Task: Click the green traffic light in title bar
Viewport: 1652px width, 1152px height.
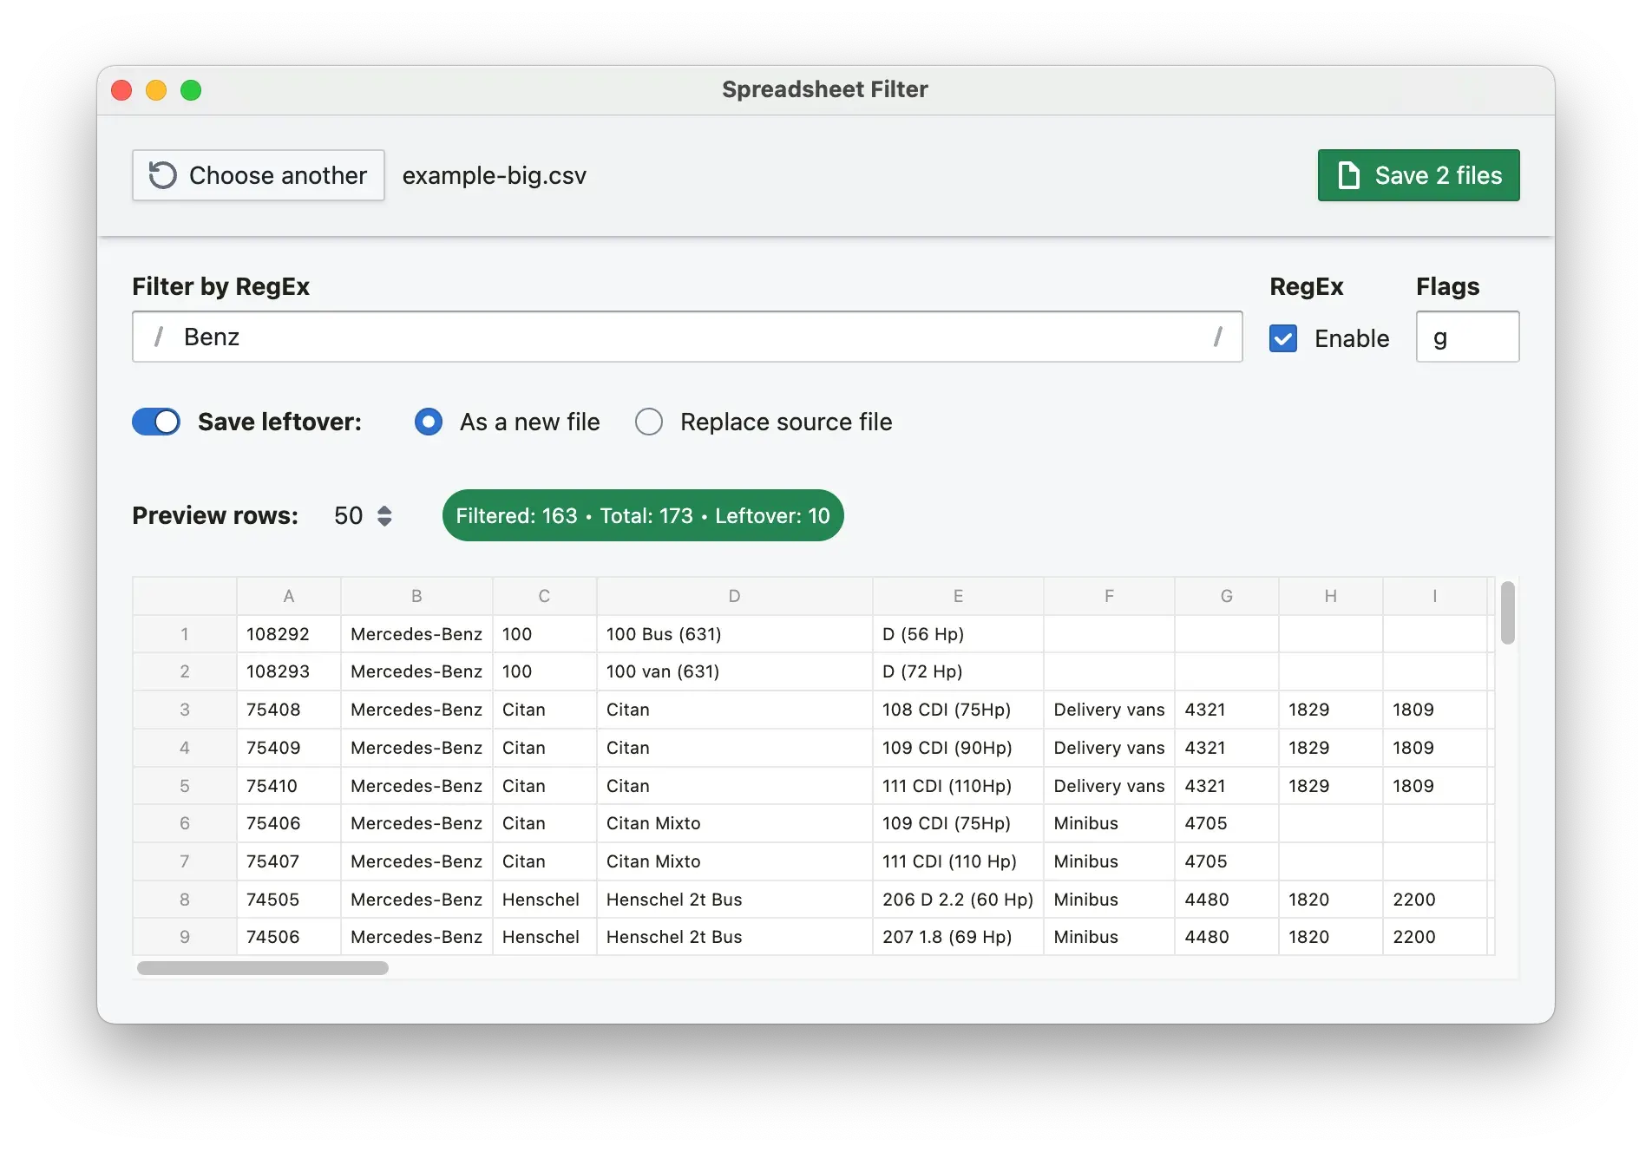Action: tap(191, 89)
